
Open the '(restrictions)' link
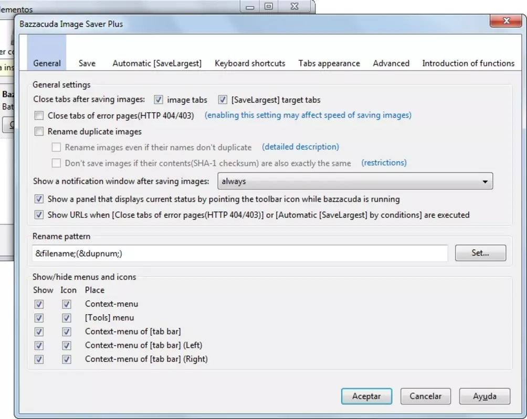pos(384,163)
